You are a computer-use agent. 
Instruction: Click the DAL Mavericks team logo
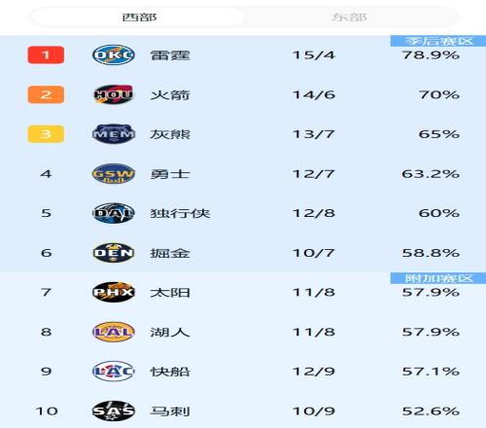click(114, 213)
